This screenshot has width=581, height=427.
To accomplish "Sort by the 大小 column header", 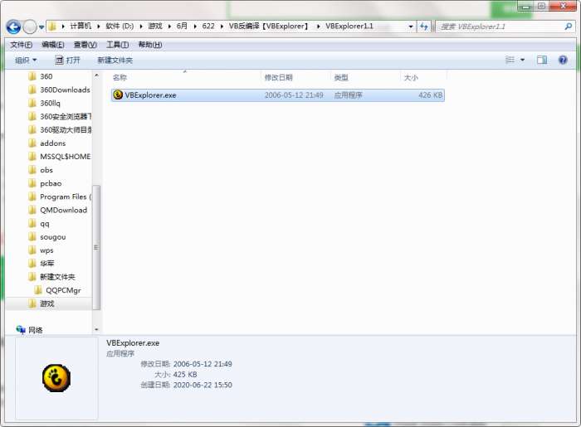I will pos(411,77).
